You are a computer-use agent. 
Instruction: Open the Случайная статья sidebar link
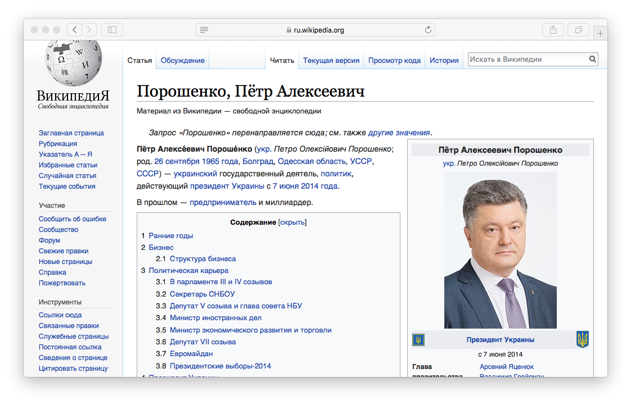tap(67, 176)
